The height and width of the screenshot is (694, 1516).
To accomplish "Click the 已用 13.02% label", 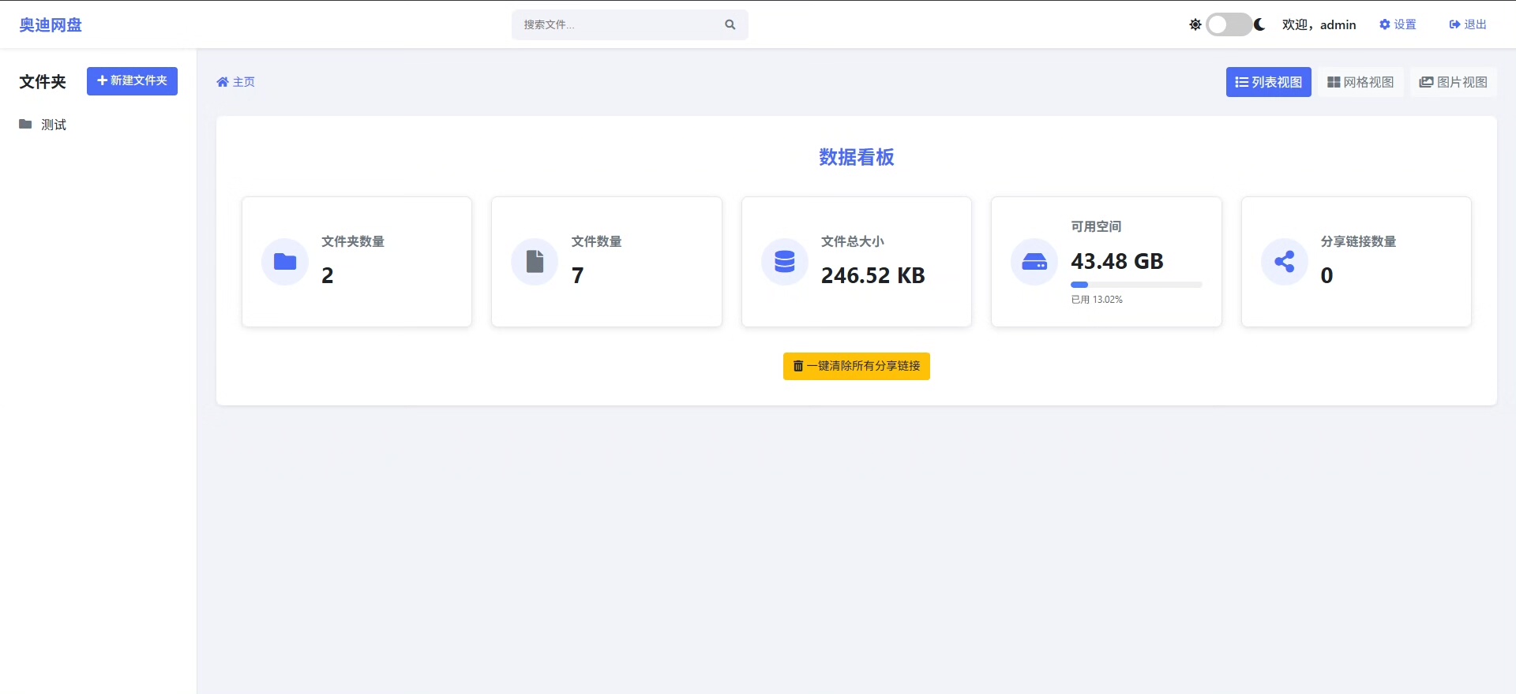I will click(1097, 300).
